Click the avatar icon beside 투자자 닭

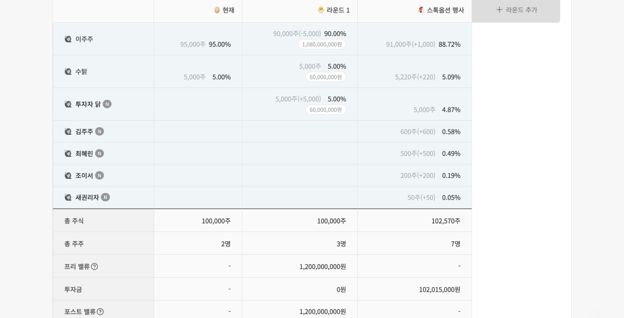[x=68, y=104]
